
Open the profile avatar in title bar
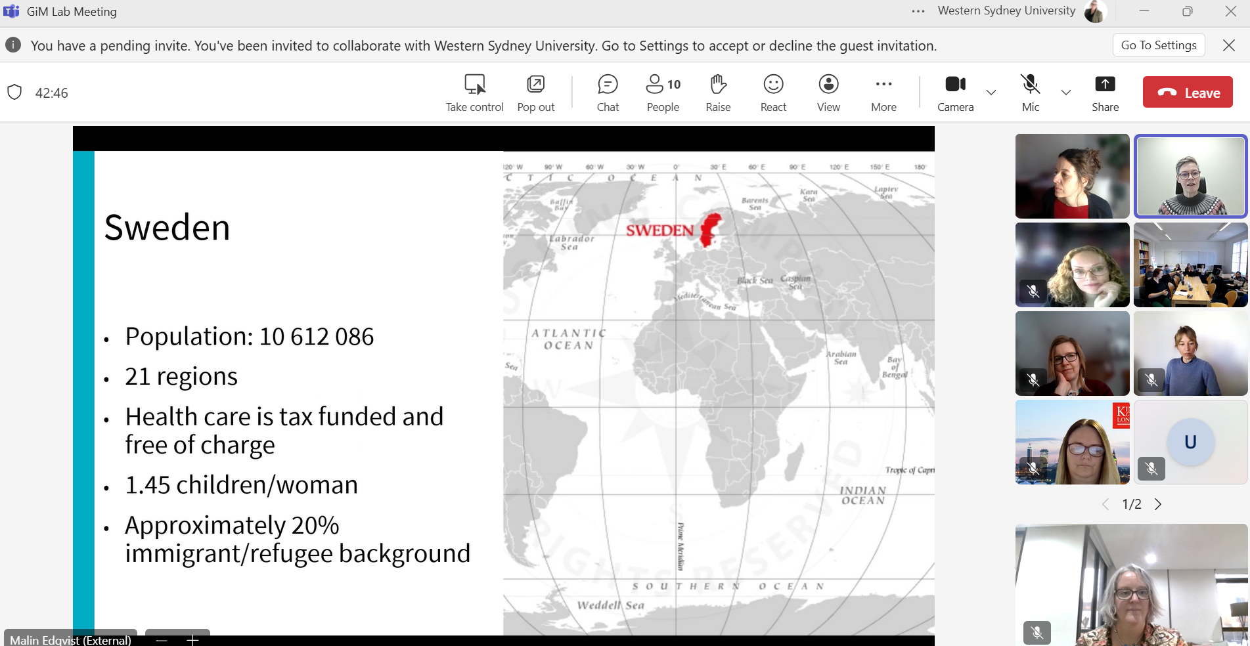[x=1095, y=11]
